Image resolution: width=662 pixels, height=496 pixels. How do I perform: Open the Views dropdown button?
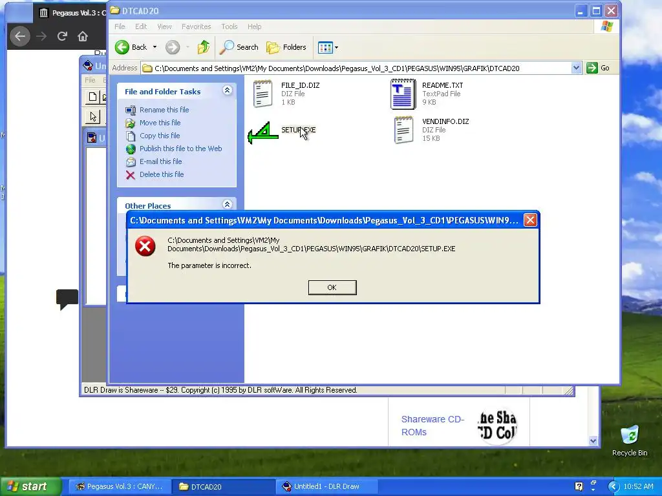coord(328,47)
